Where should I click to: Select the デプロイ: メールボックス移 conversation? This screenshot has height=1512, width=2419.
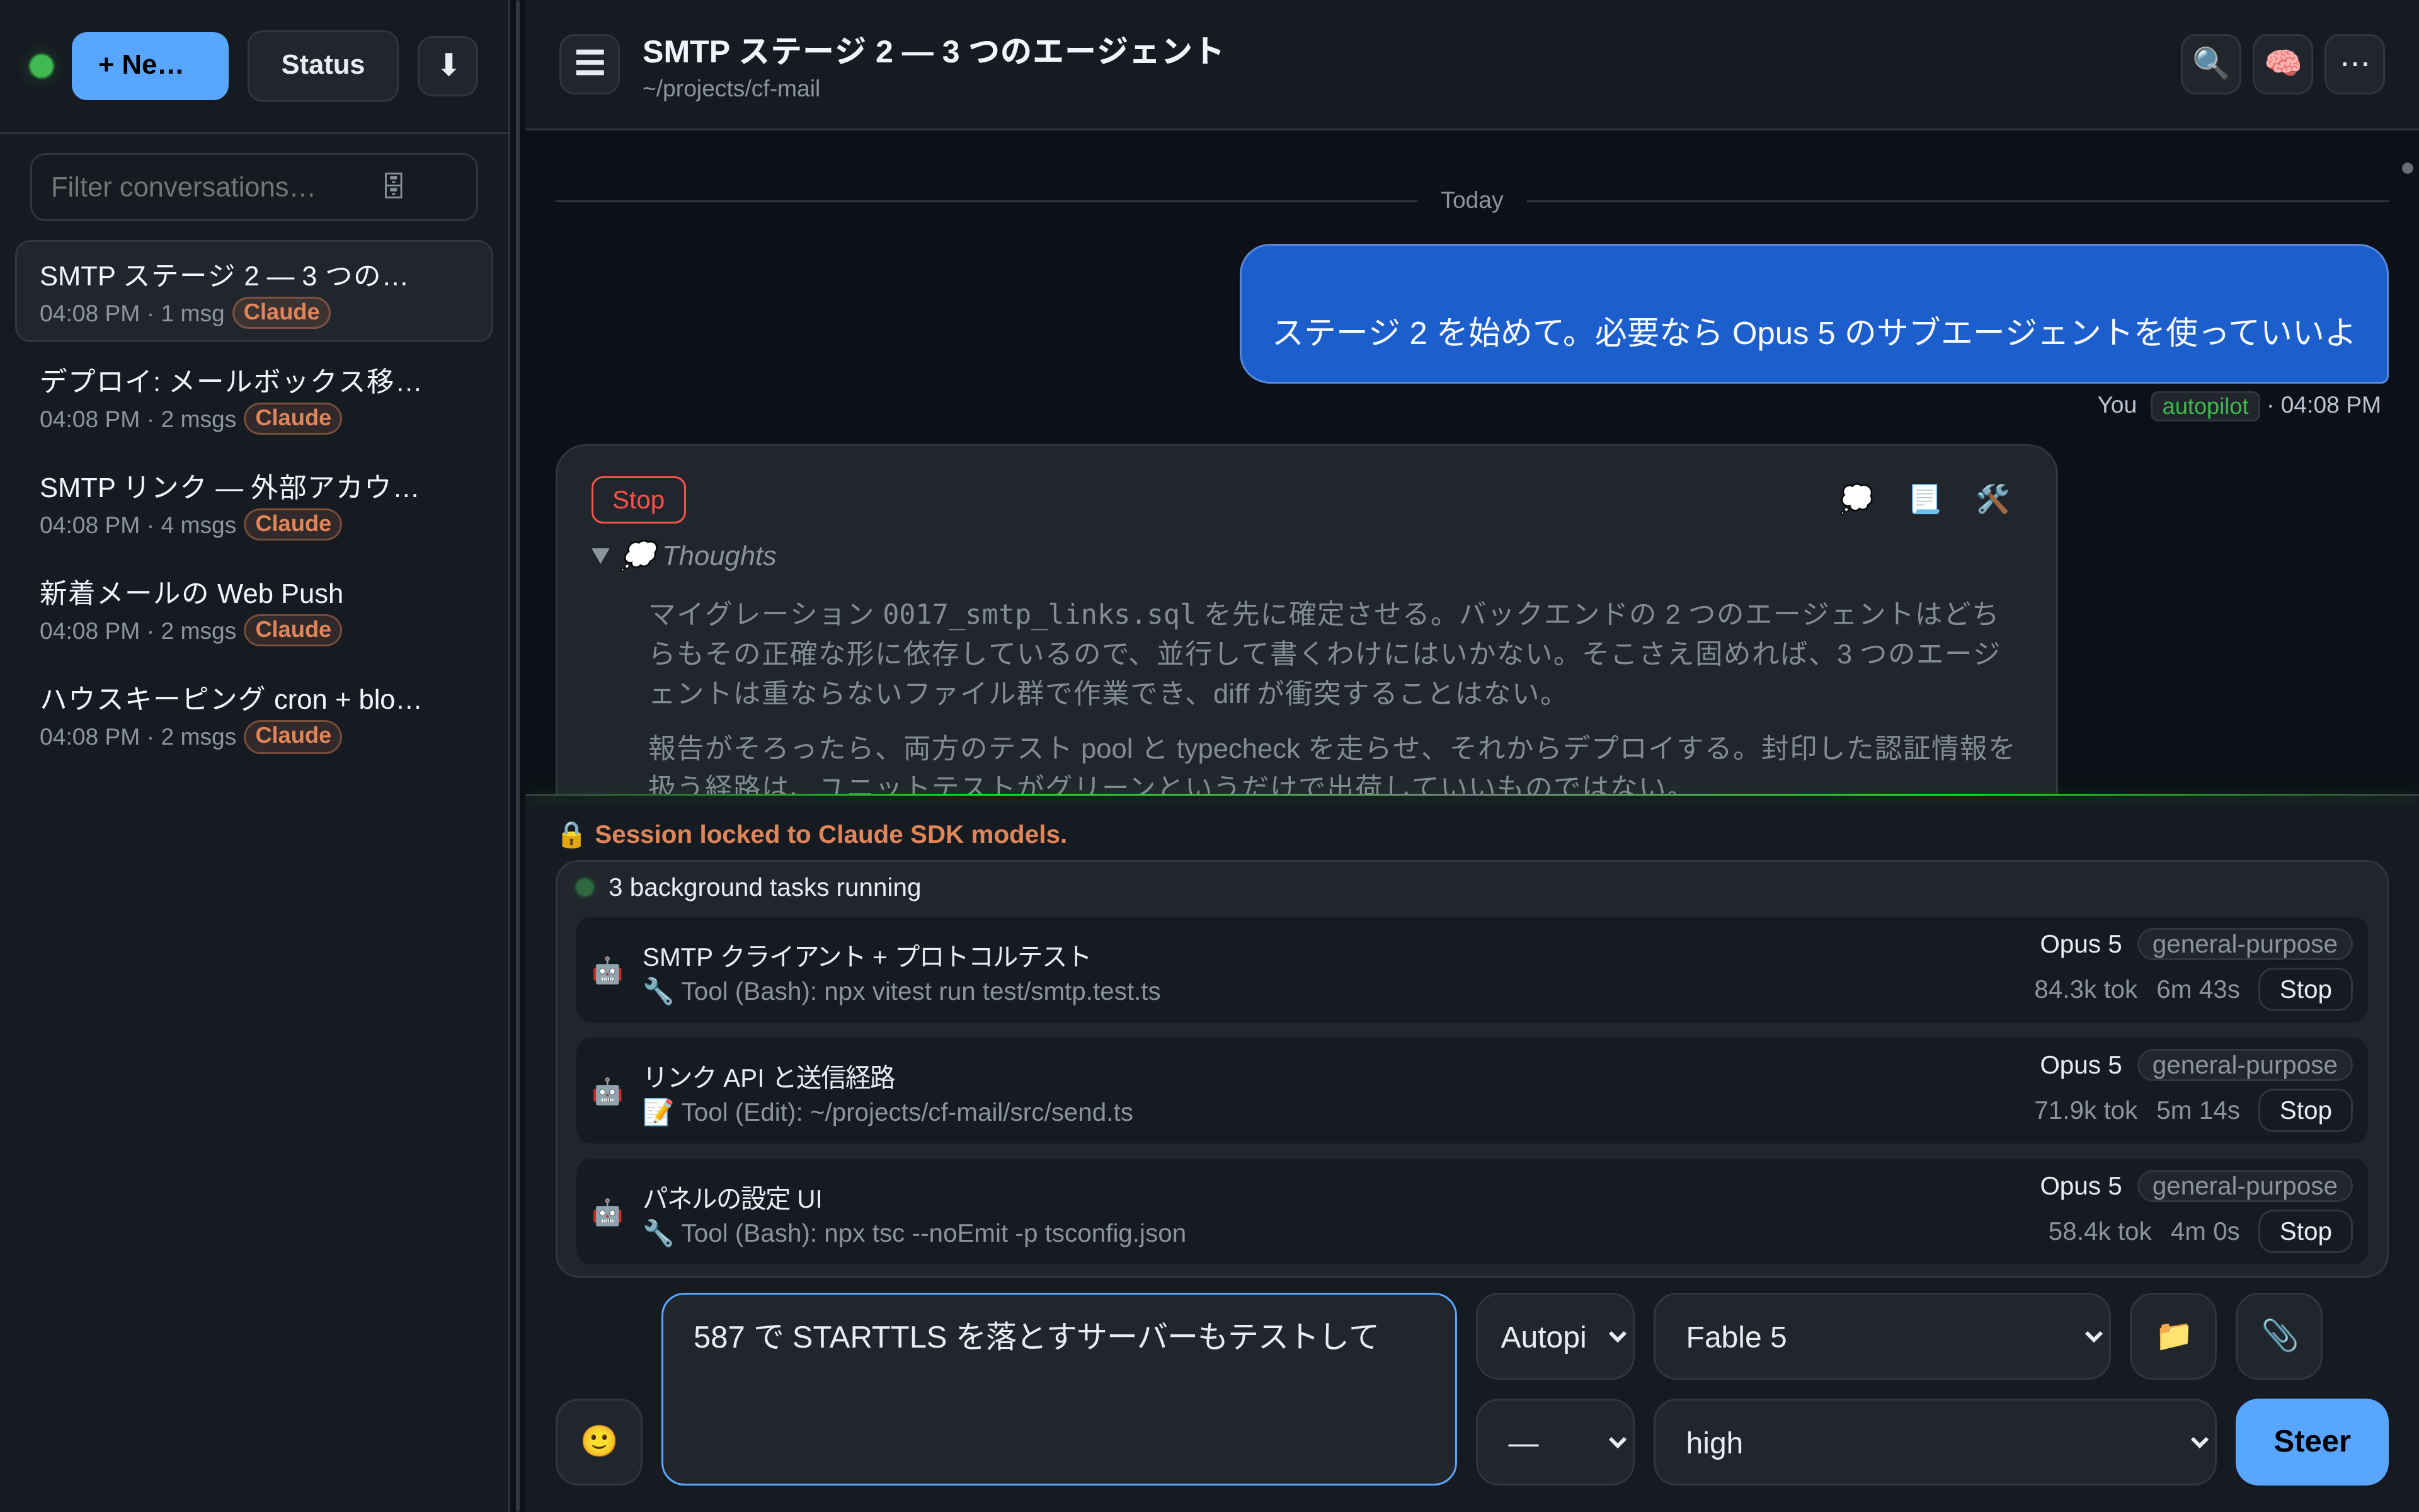point(254,398)
